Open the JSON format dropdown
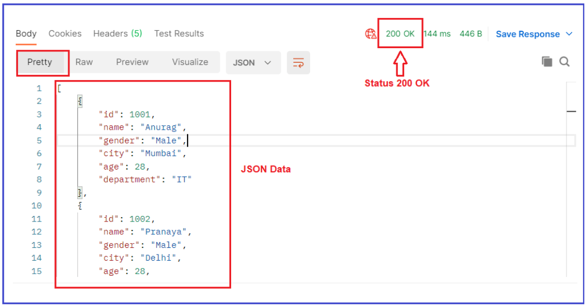Screen dimensions: 586x306 click(x=253, y=63)
